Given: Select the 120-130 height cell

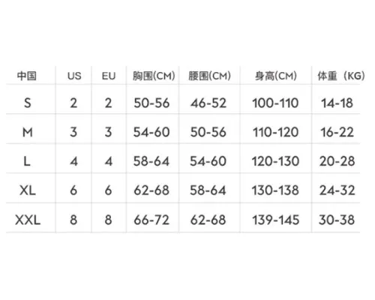Looking at the screenshot, I should click(275, 161).
